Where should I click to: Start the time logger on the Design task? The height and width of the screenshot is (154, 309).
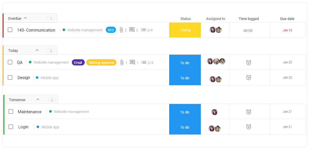pos(249,78)
